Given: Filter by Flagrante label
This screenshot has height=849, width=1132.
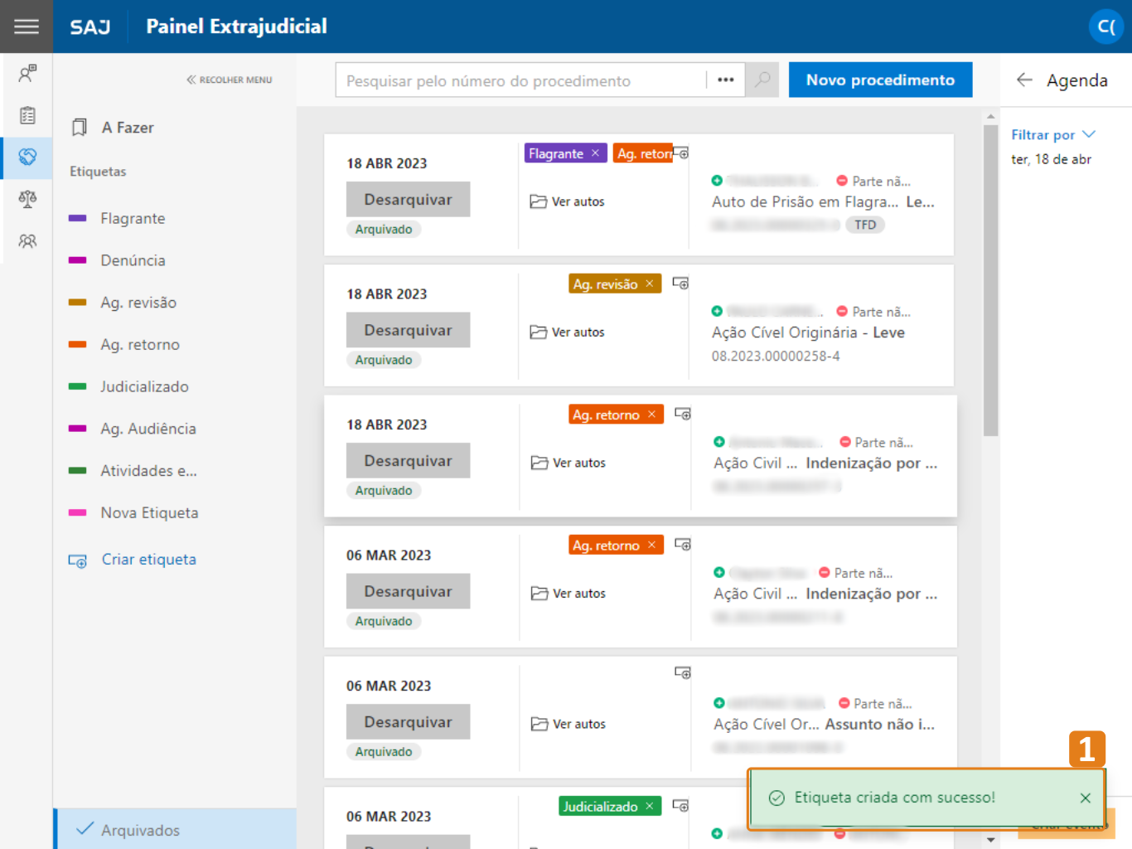Looking at the screenshot, I should pos(133,218).
